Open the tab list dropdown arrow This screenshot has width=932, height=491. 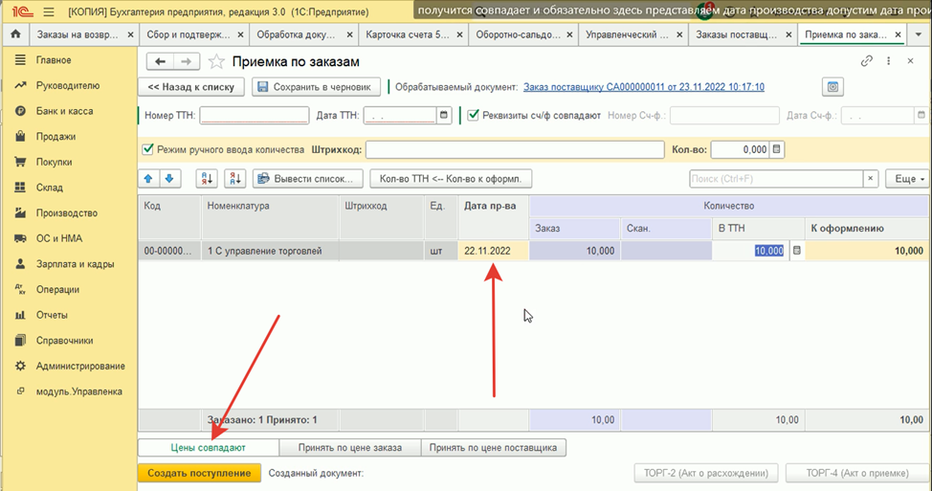[x=919, y=34]
